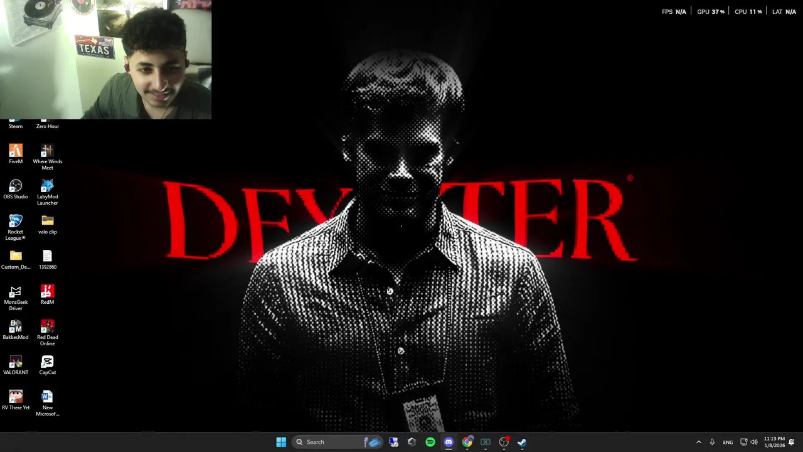
Task: Select the BakkesMod desktop shortcut
Action: 16,330
